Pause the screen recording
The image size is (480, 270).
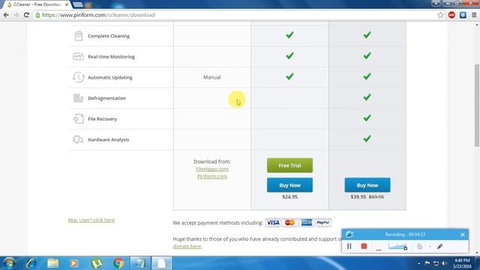349,246
